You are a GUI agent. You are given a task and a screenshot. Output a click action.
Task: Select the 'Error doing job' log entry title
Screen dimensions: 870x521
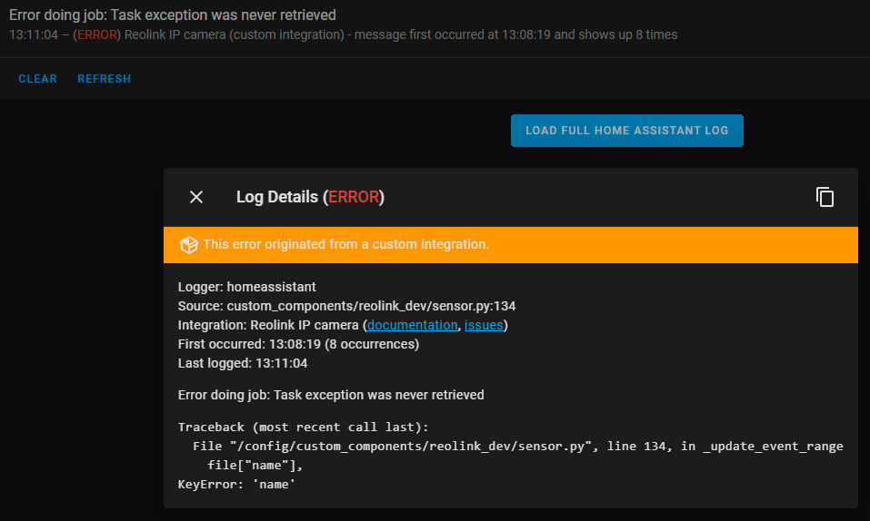tap(173, 15)
